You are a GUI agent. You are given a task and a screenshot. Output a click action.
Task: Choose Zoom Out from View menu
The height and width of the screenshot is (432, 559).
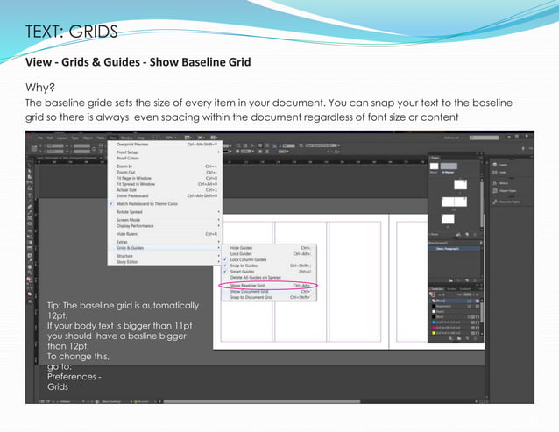165,172
